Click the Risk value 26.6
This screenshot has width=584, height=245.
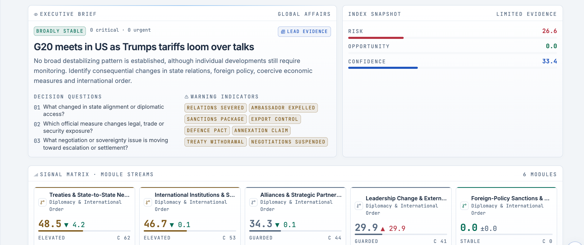tap(550, 31)
